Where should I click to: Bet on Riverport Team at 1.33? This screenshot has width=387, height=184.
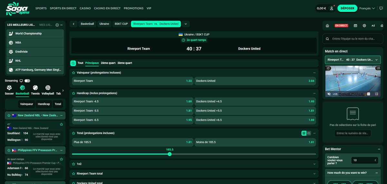click(133, 81)
